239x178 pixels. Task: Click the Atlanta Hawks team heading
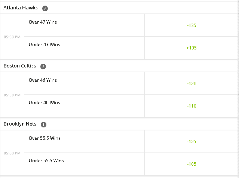pos(21,8)
